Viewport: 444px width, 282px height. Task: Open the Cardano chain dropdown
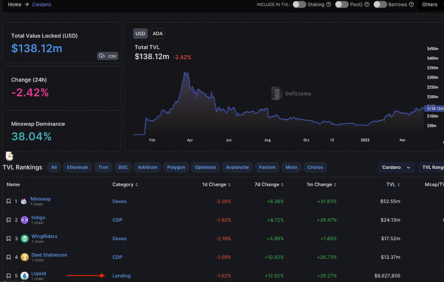click(x=396, y=167)
